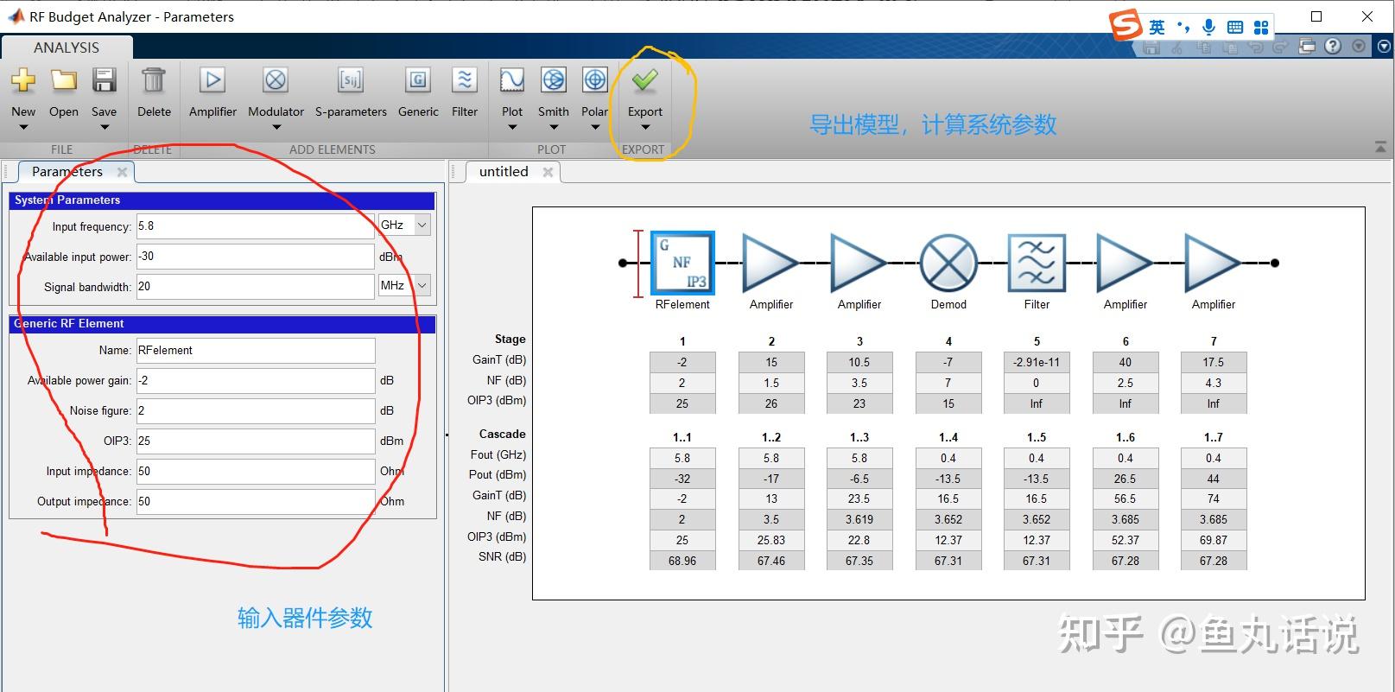Open Help with the question mark icon
Image resolution: width=1395 pixels, height=692 pixels.
(x=1333, y=47)
